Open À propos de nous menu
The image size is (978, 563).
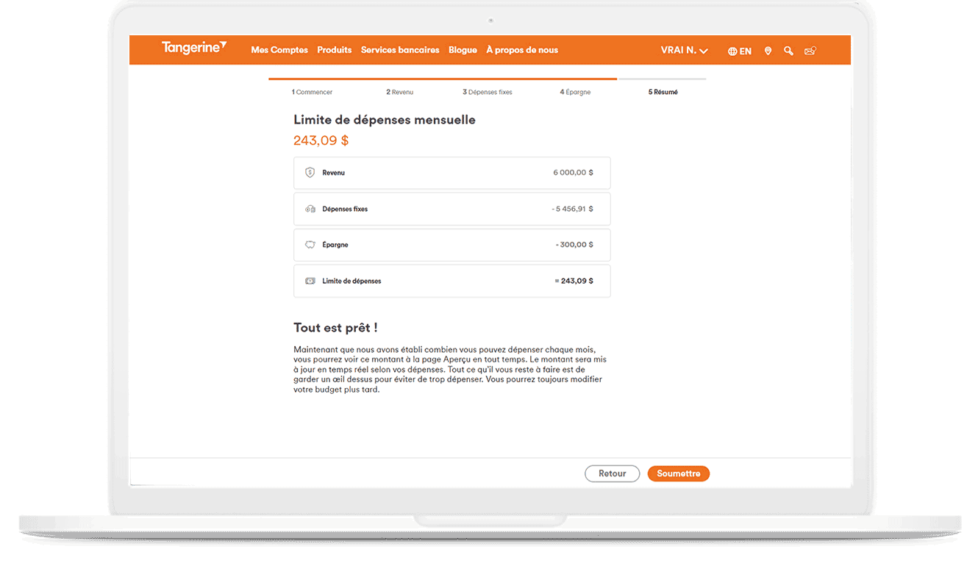[x=522, y=50]
